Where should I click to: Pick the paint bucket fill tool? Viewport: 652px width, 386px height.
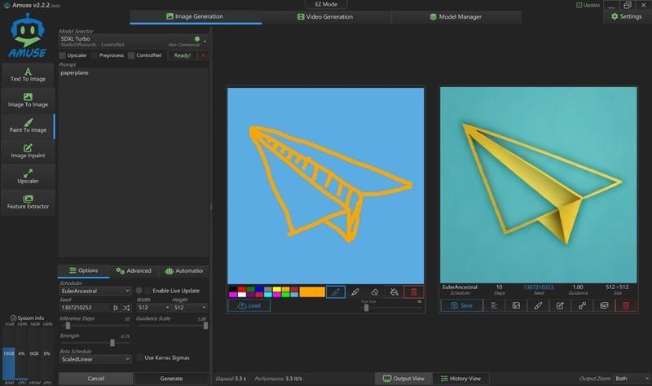394,292
